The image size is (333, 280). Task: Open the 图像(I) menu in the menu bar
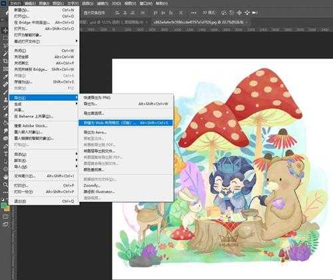point(44,3)
